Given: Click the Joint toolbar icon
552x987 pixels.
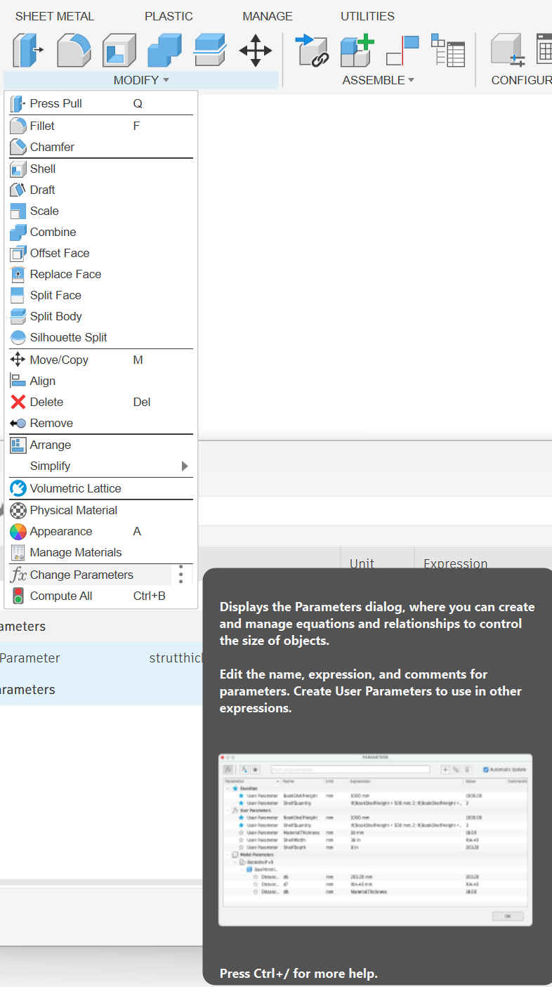Looking at the screenshot, I should point(403,51).
